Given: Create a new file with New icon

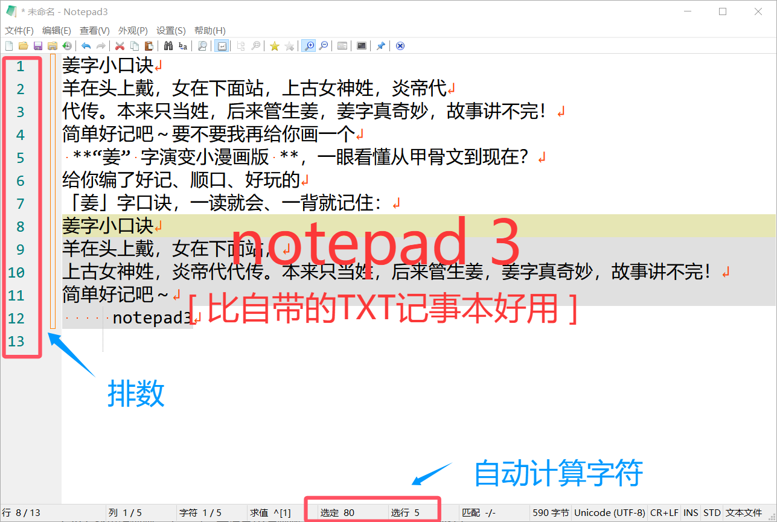Looking at the screenshot, I should [8, 45].
